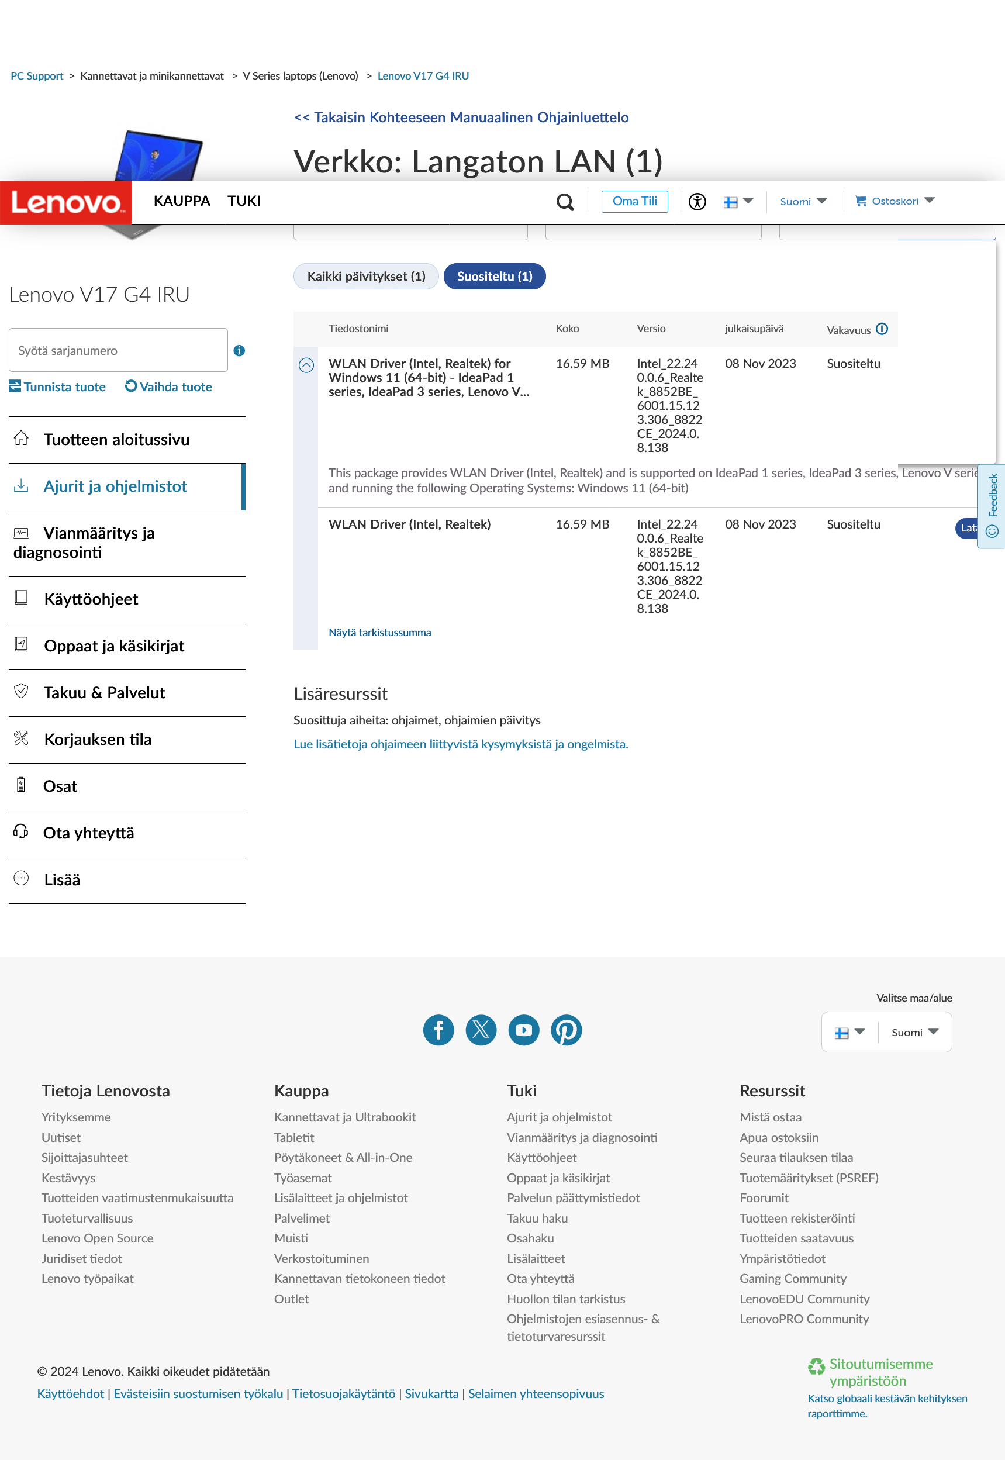This screenshot has height=1460, width=1005.
Task: Open Lenovo's Facebook page icon
Action: [x=439, y=1030]
